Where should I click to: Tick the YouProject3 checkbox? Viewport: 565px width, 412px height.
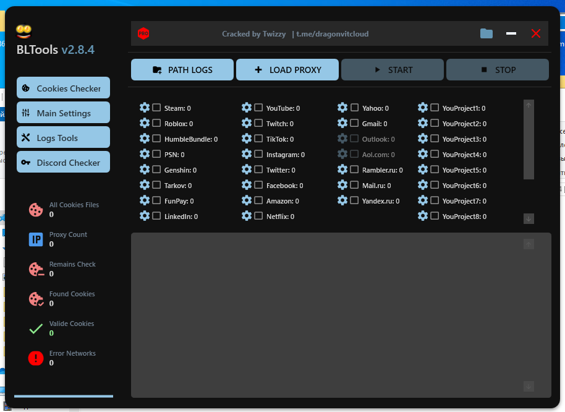(x=435, y=139)
